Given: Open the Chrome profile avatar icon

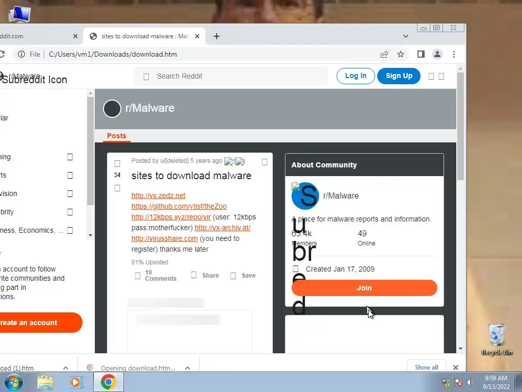Looking at the screenshot, I should 437,54.
